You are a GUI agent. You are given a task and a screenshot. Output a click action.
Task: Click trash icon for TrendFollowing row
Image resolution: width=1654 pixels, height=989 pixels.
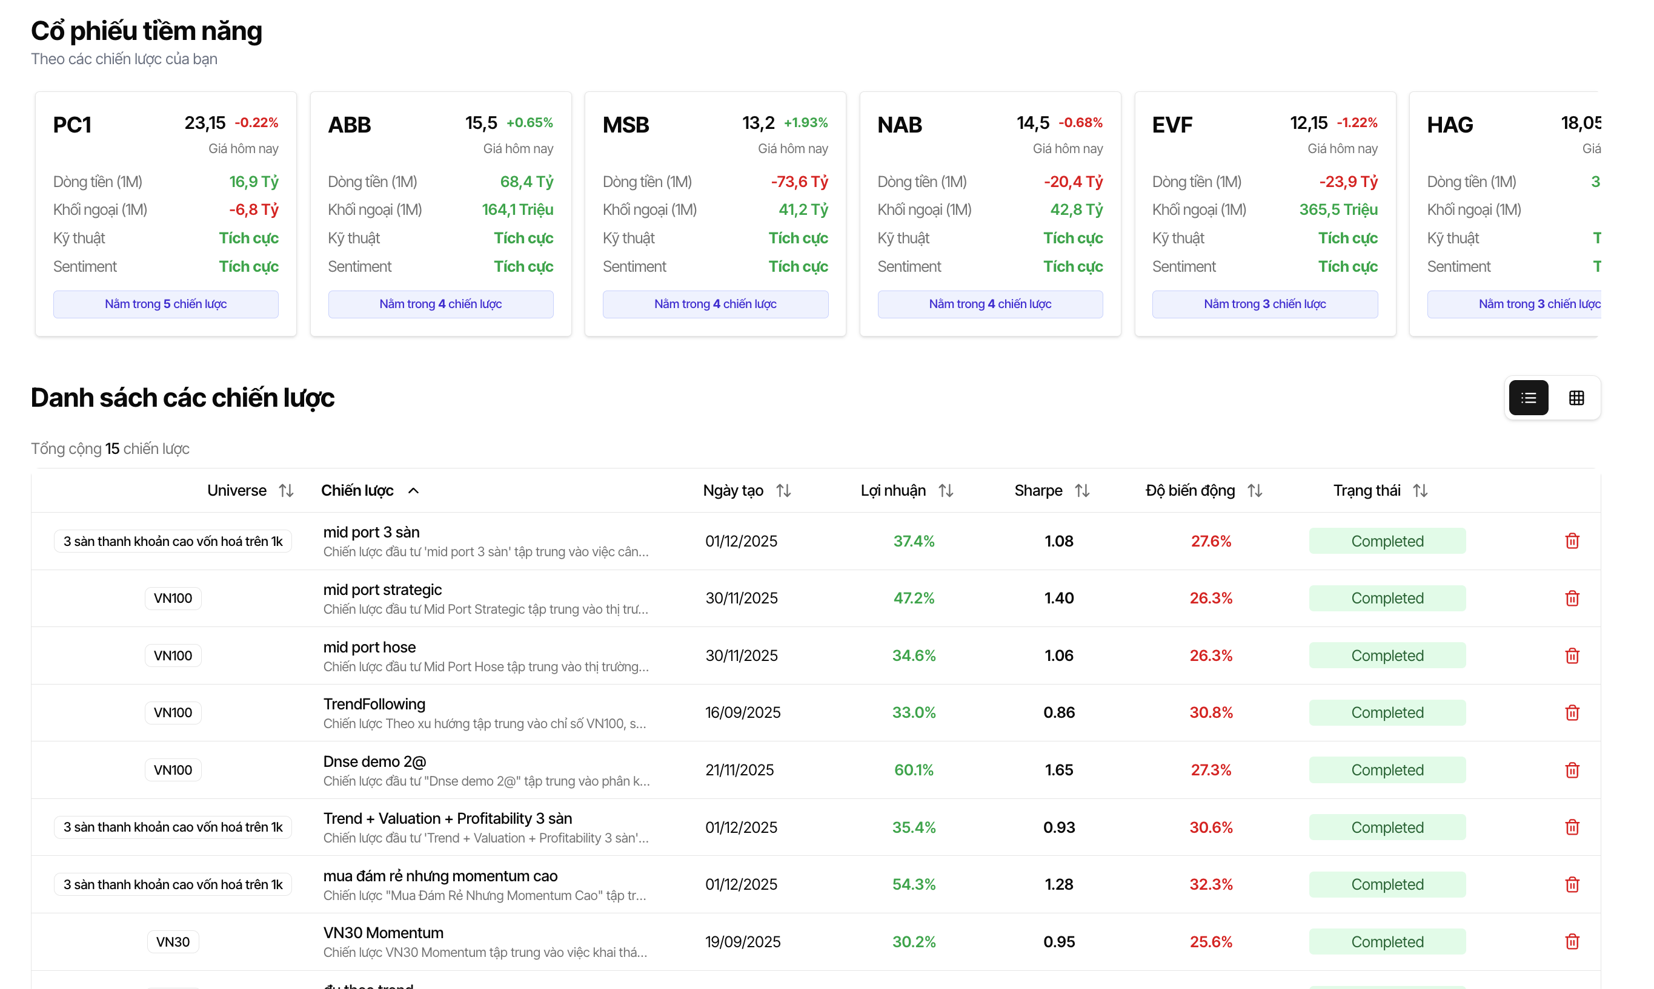(x=1572, y=712)
